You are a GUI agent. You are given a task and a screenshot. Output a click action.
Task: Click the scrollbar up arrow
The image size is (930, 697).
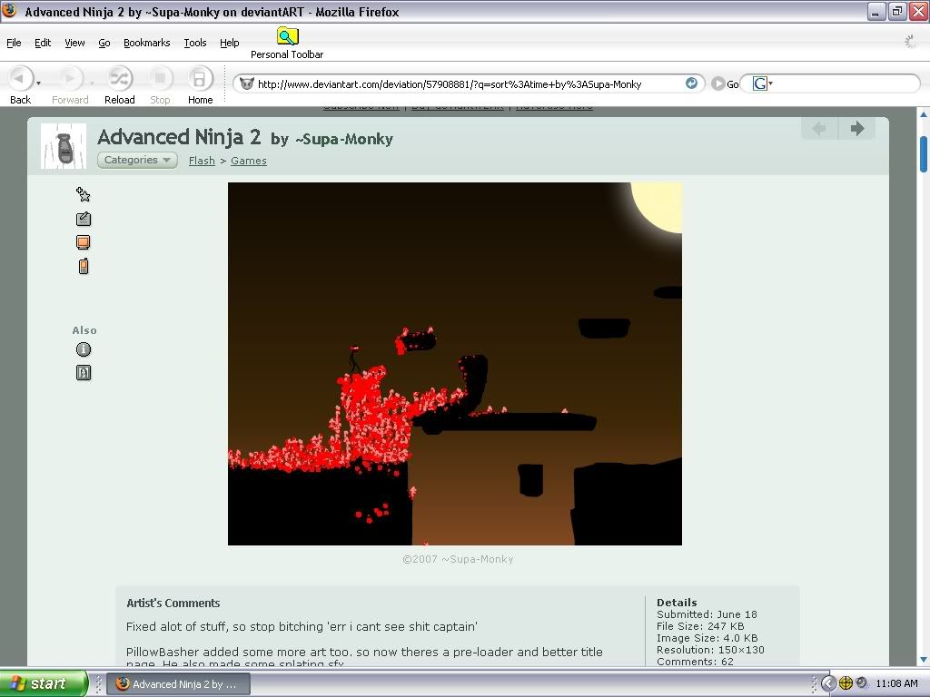click(924, 113)
